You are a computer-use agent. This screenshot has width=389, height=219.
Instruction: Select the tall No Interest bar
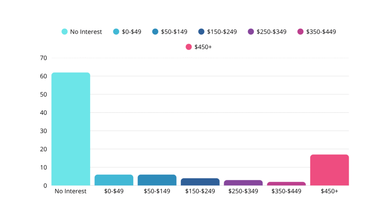coord(71,129)
